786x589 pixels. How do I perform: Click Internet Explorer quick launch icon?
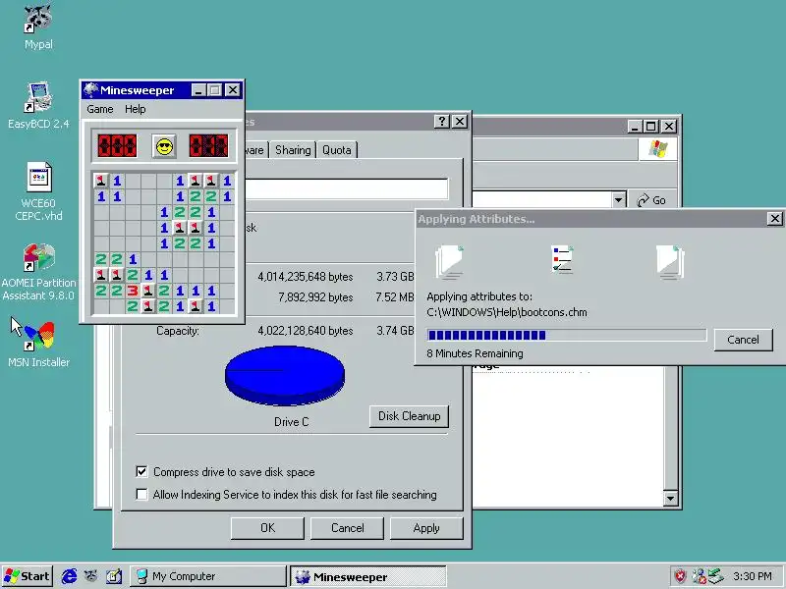click(69, 576)
